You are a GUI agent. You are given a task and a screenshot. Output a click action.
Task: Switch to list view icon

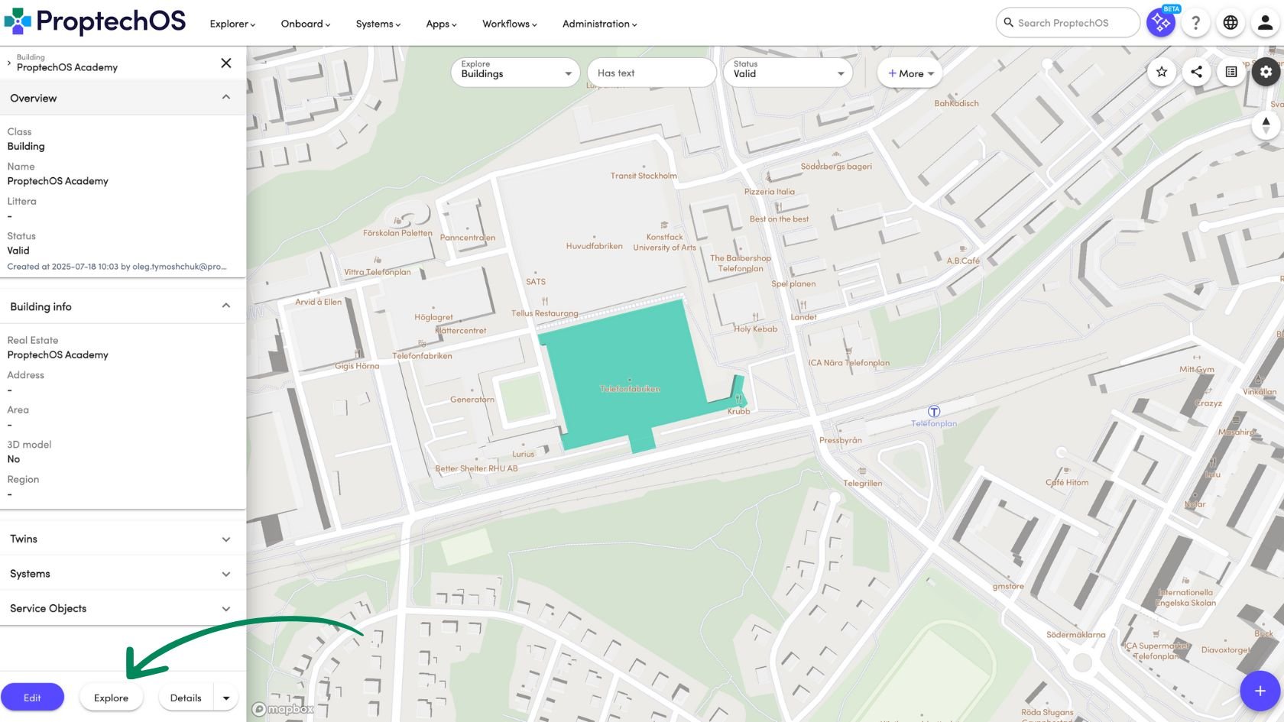tap(1231, 72)
